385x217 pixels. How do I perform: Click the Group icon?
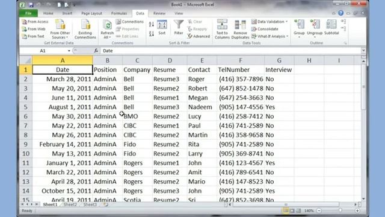coord(299,25)
